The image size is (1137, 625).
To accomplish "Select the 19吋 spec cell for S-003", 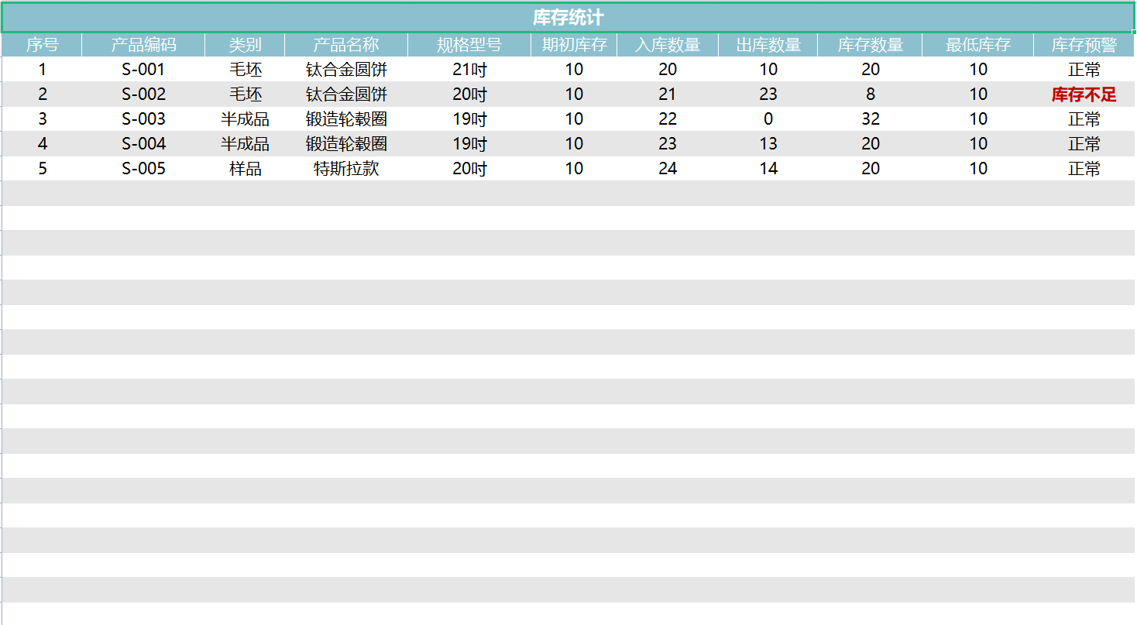I will (x=469, y=119).
